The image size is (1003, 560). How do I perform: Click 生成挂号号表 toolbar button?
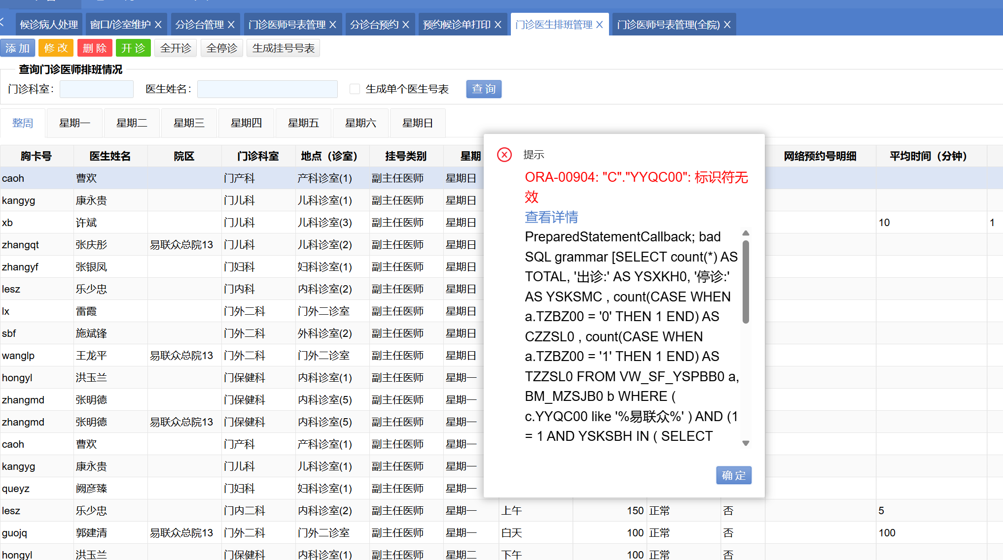click(x=283, y=48)
